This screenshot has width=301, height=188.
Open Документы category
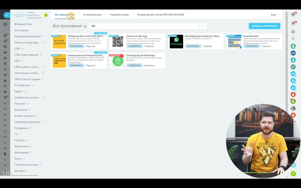pos(21,110)
